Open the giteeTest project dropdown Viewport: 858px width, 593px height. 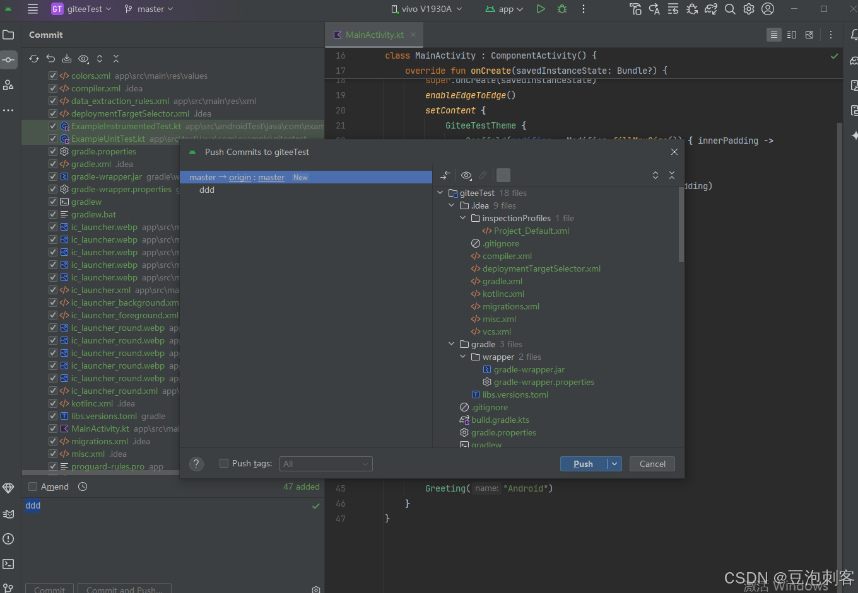tap(81, 9)
